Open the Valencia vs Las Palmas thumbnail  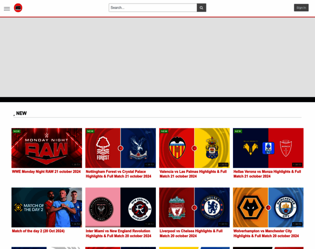pos(194,148)
